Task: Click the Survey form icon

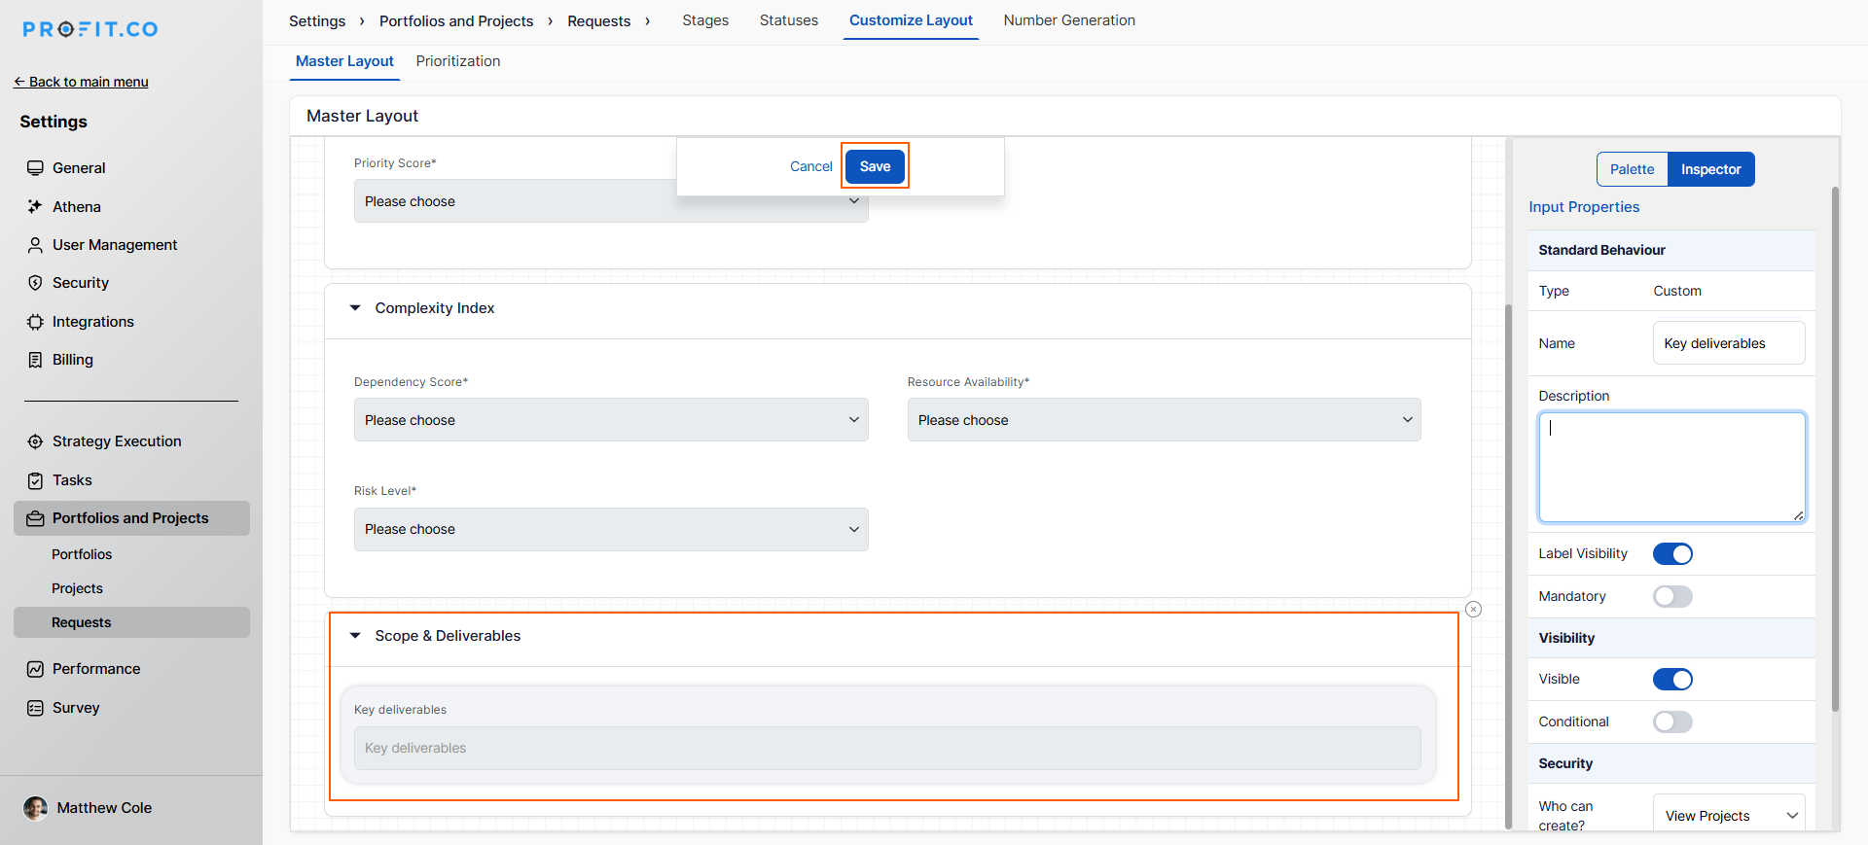Action: point(35,708)
